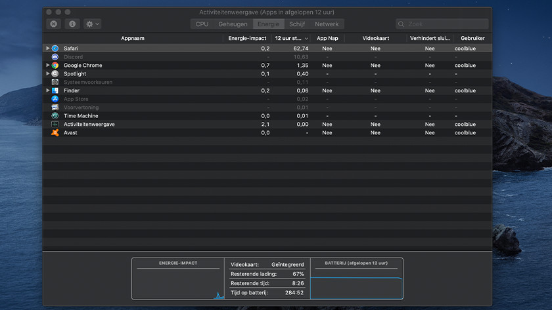
Task: Click Resterende tijd 8:26 value
Action: [298, 283]
